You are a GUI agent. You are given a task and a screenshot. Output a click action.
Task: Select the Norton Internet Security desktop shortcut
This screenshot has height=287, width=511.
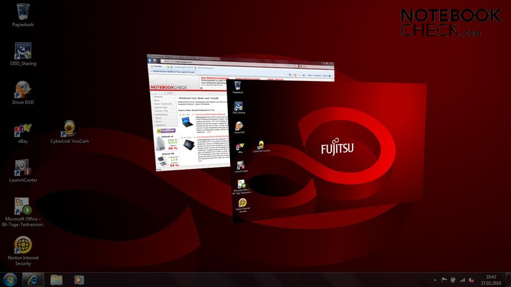point(23,251)
